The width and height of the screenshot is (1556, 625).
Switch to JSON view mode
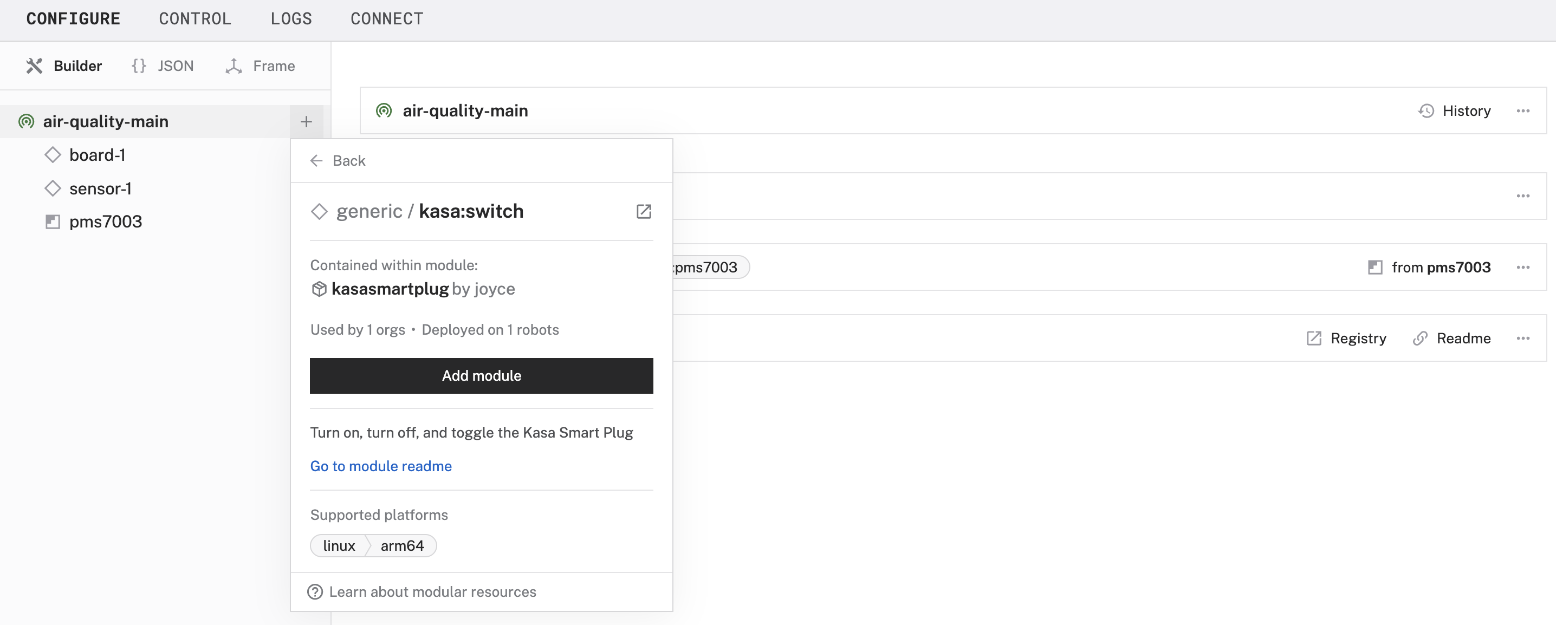(x=163, y=66)
